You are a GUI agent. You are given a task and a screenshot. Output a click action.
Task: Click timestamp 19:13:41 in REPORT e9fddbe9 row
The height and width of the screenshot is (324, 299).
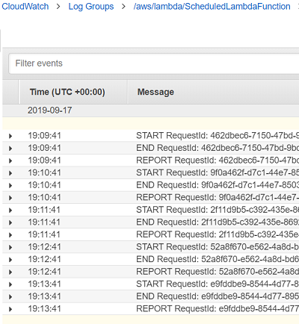(44, 309)
